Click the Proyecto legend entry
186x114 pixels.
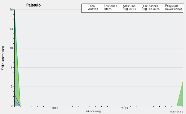(x=169, y=6)
